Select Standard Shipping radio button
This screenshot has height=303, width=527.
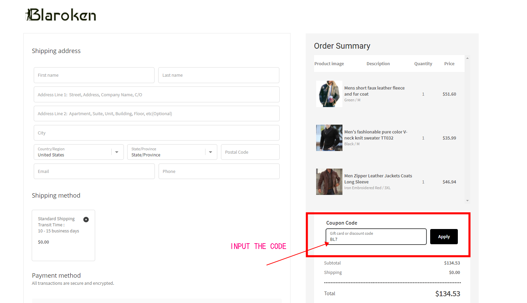pyautogui.click(x=86, y=220)
